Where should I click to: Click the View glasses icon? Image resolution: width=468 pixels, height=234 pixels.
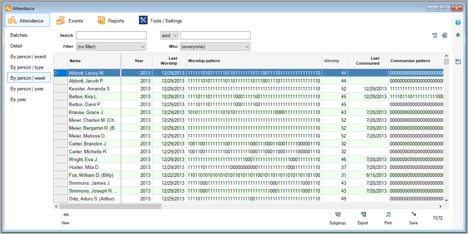click(65, 215)
